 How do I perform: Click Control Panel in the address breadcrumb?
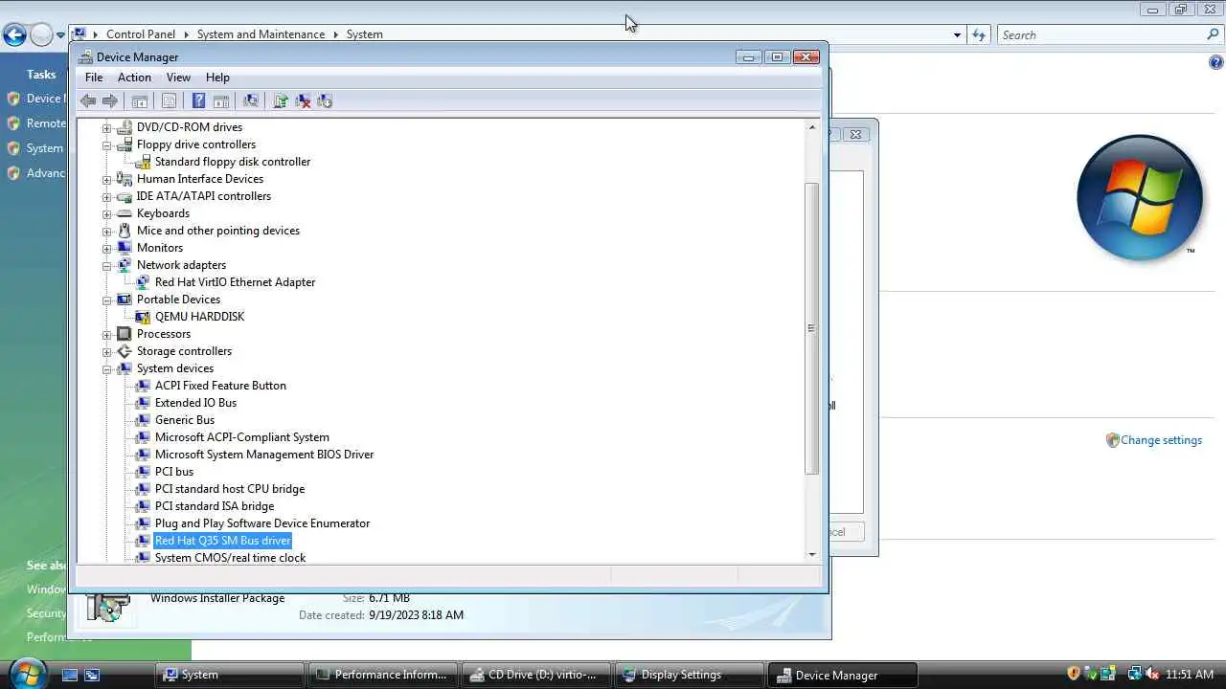tap(141, 34)
